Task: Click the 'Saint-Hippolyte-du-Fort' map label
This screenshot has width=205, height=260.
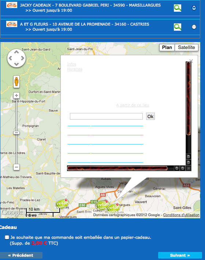Action: click(29, 101)
